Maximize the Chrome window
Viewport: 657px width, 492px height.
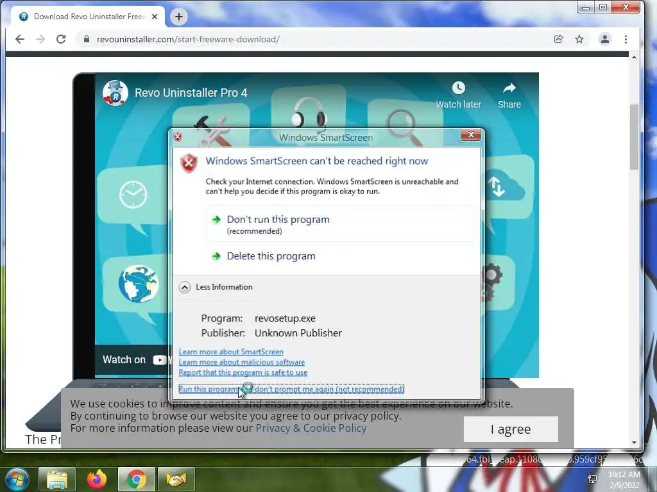click(603, 7)
